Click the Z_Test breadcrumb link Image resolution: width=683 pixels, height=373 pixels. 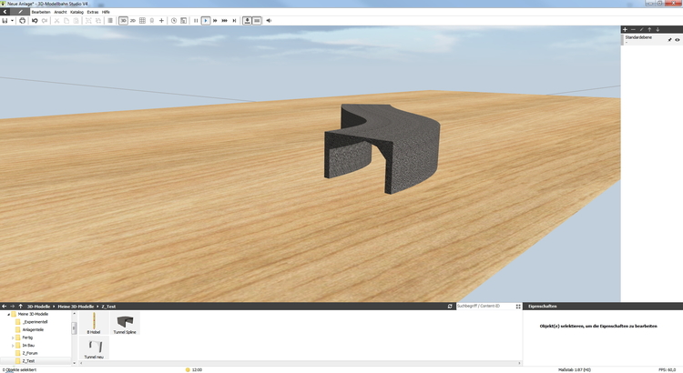[x=108, y=307]
